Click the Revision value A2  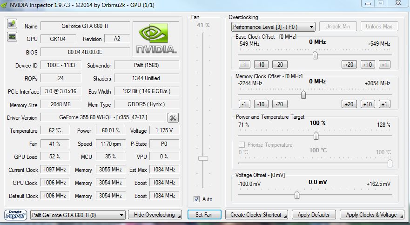(x=117, y=39)
